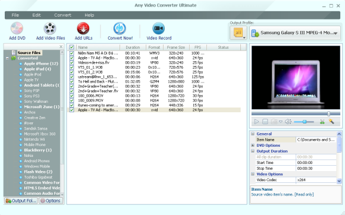
Task: Uncheck the VTS_01_2.VOB file
Action: 71,72
